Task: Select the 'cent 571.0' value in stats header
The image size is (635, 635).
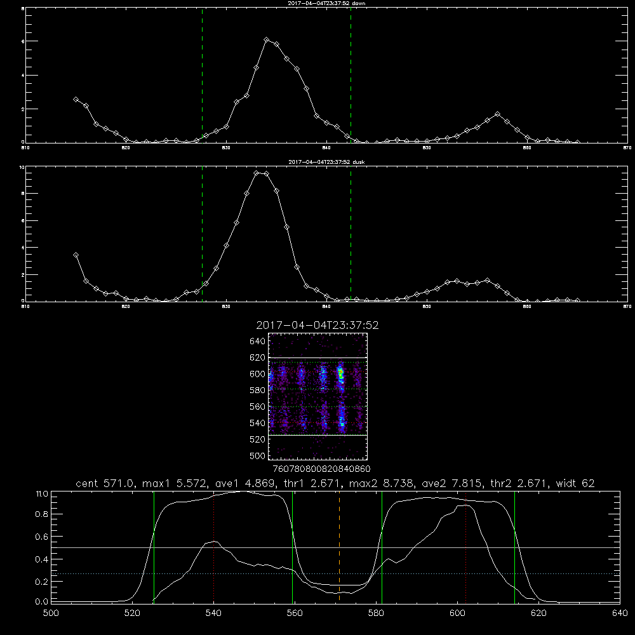Action: 105,483
